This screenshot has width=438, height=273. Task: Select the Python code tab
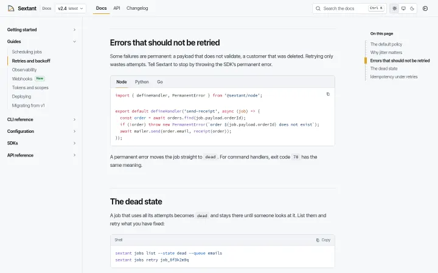142,82
